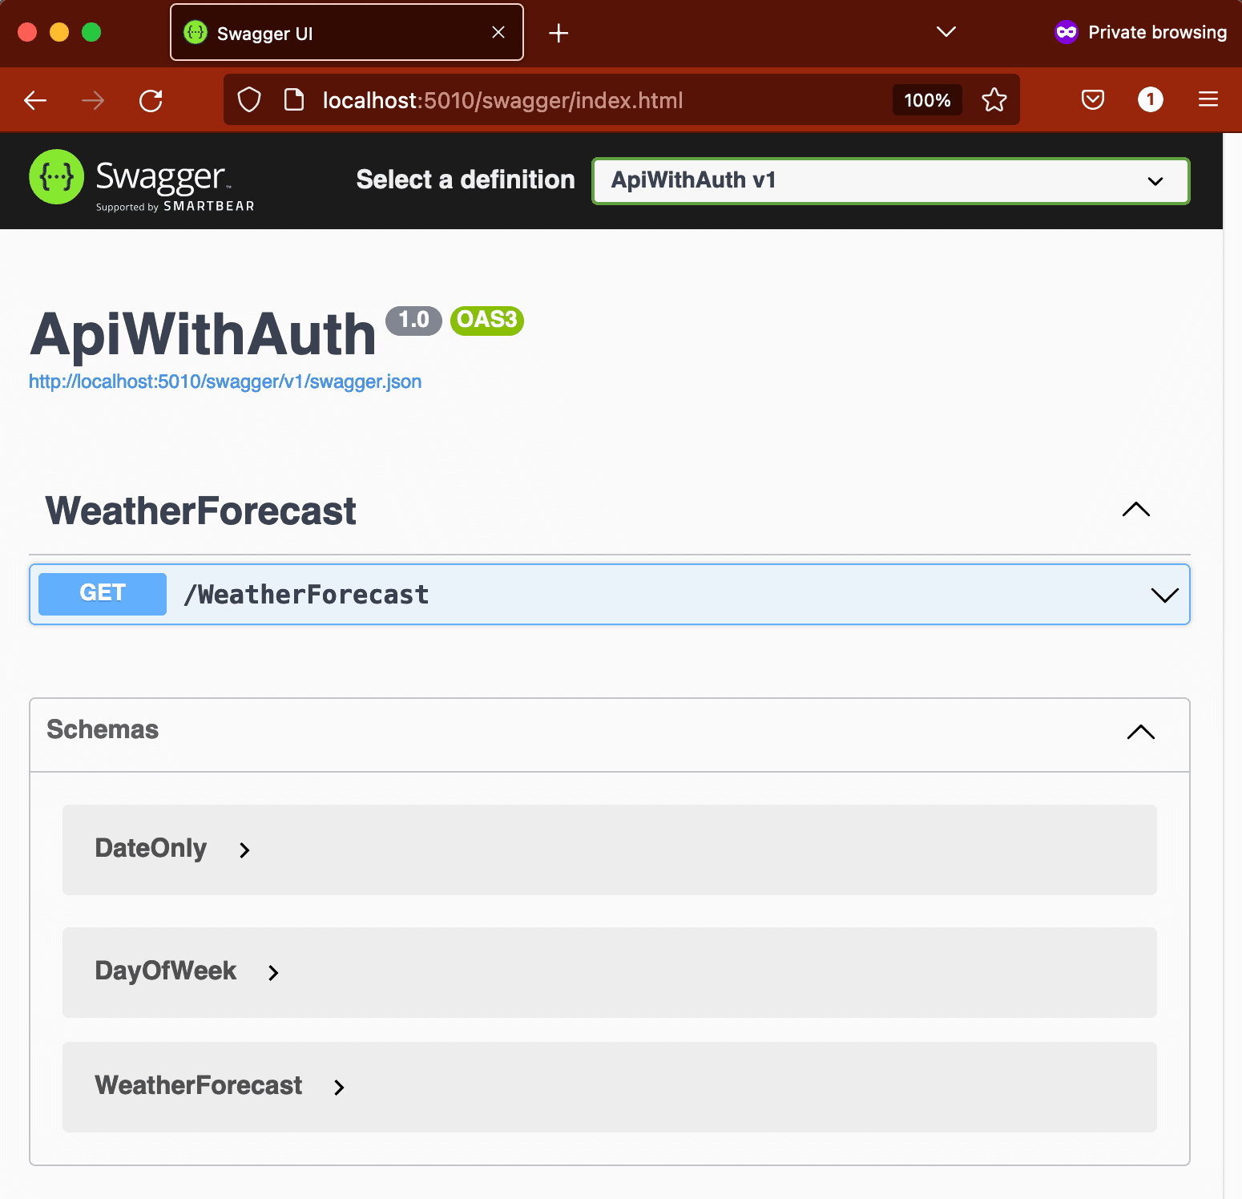Click the page info document icon

pyautogui.click(x=294, y=100)
